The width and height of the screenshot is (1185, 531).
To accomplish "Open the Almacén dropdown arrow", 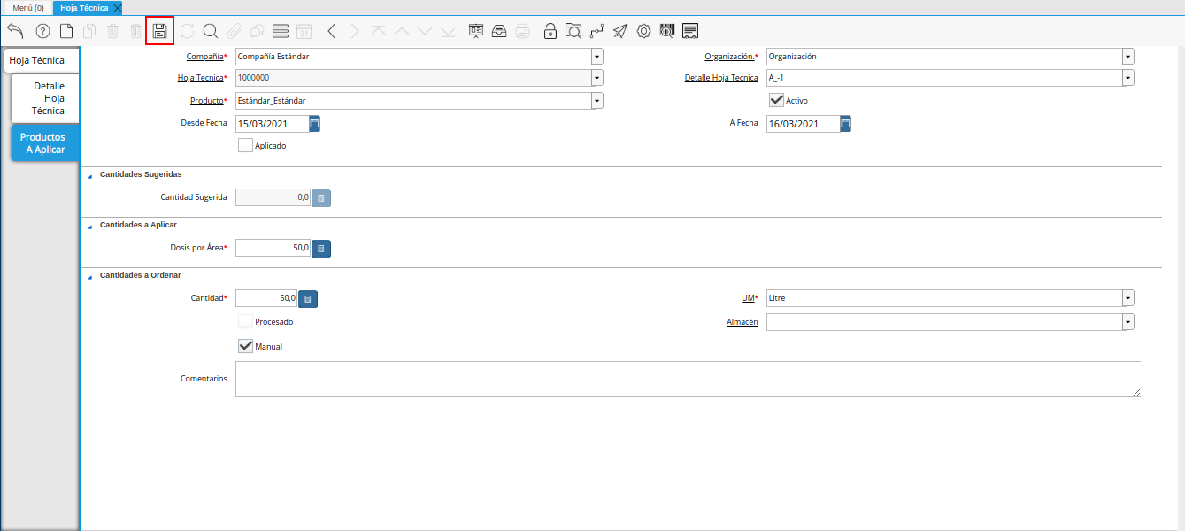I will 1128,322.
